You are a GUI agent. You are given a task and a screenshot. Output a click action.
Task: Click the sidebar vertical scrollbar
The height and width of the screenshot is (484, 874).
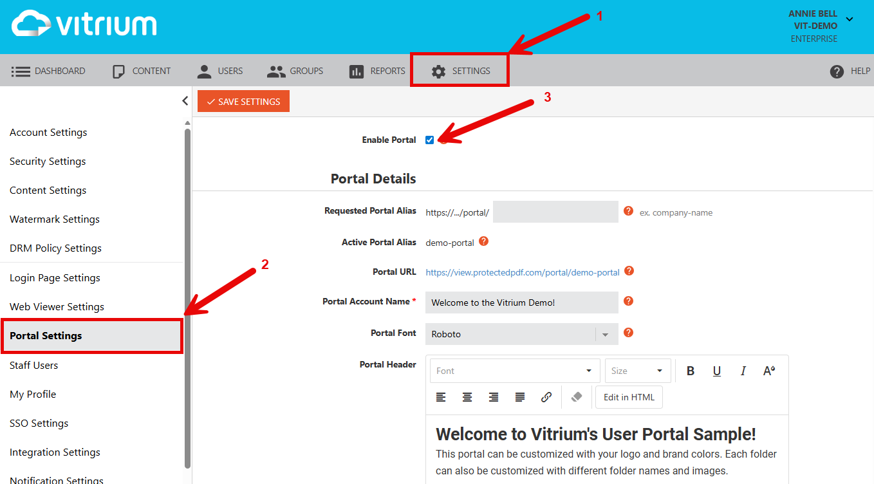point(187,298)
